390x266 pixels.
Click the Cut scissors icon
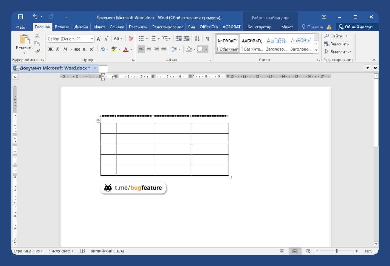click(37, 36)
